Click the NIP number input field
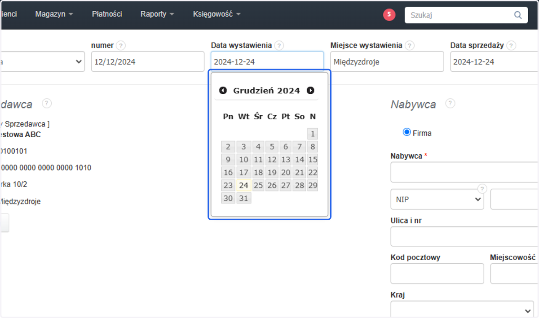The image size is (539, 318). point(515,200)
